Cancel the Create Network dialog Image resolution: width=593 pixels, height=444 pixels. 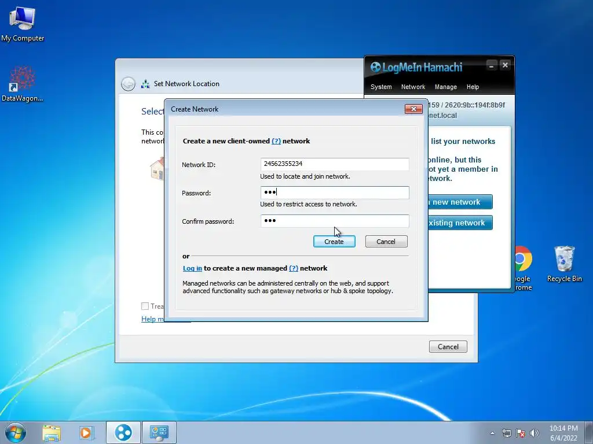pyautogui.click(x=386, y=242)
